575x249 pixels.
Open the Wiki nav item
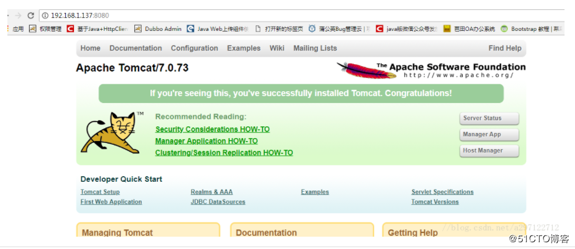pos(277,48)
